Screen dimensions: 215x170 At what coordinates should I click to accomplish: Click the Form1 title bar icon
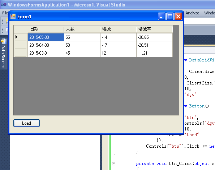[13, 16]
